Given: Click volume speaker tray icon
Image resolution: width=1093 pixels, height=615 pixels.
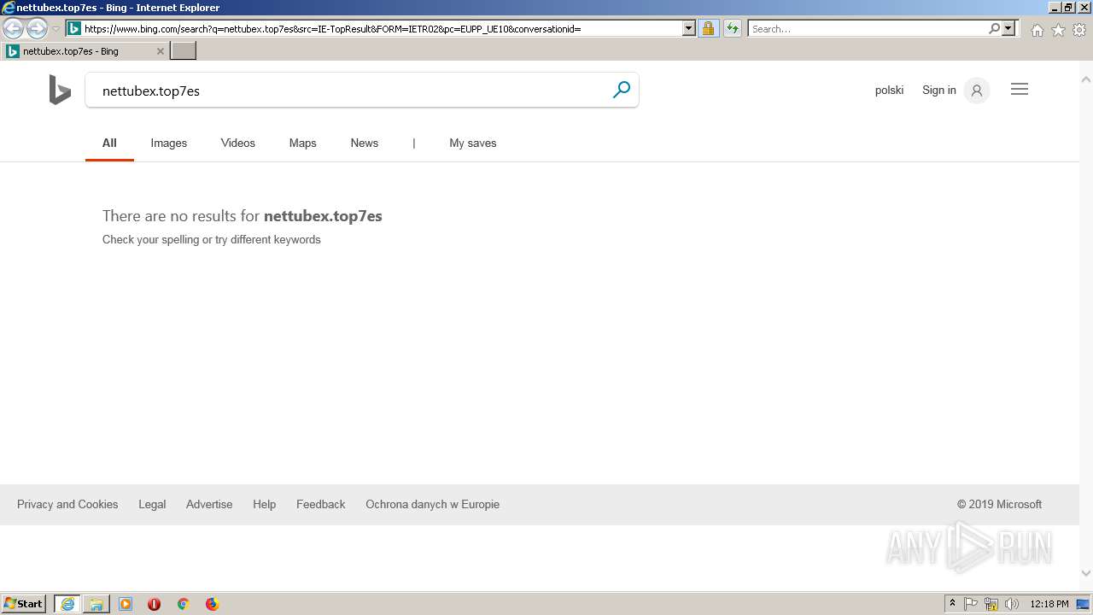Looking at the screenshot, I should 1012,604.
